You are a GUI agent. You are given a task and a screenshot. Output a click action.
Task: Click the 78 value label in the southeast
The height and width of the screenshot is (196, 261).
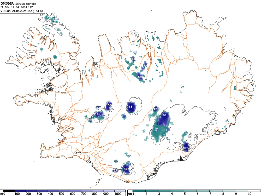[x=186, y=148]
